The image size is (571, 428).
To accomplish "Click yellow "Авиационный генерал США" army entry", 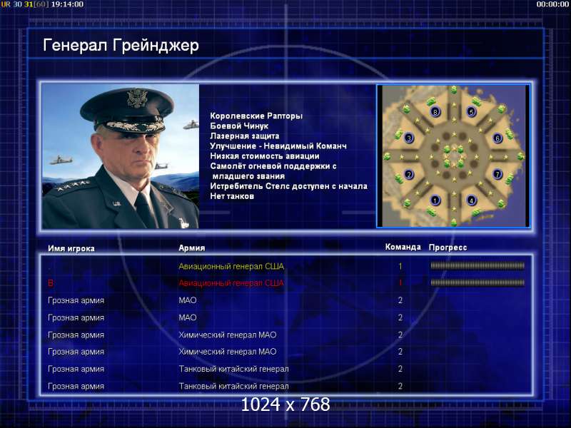I will pyautogui.click(x=231, y=266).
